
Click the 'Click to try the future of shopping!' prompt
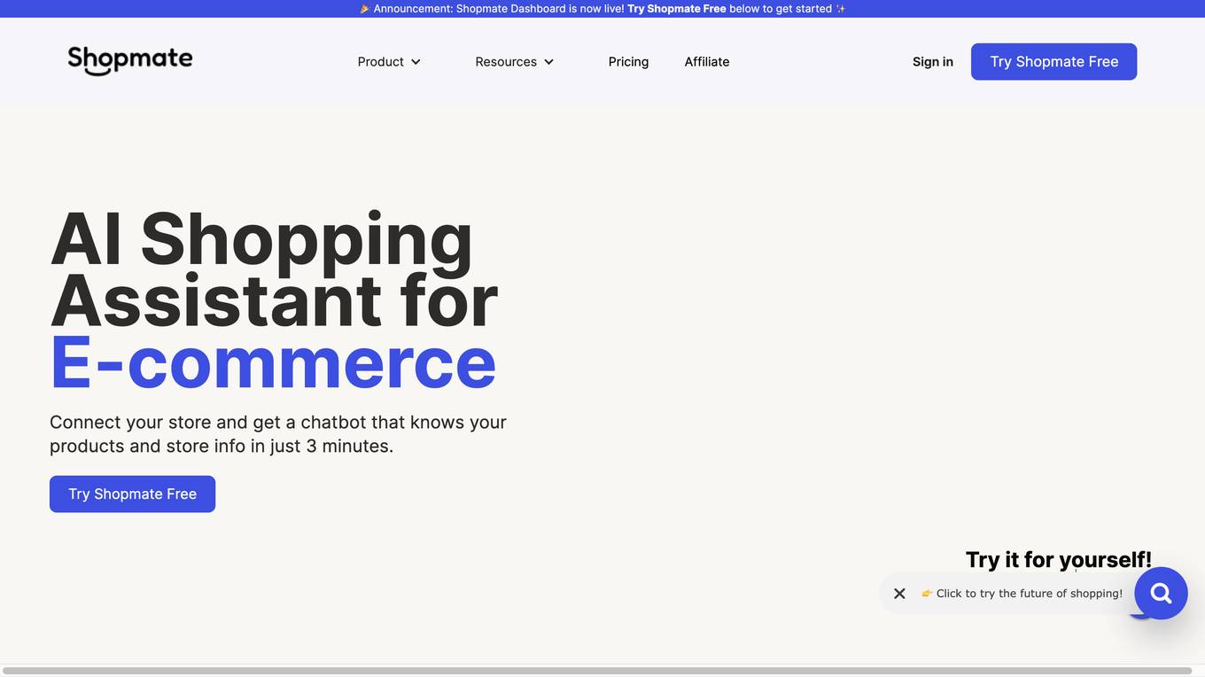(1022, 594)
